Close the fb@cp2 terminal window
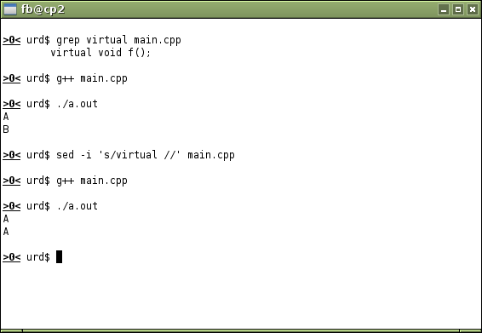This screenshot has height=333, width=482. 473,9
